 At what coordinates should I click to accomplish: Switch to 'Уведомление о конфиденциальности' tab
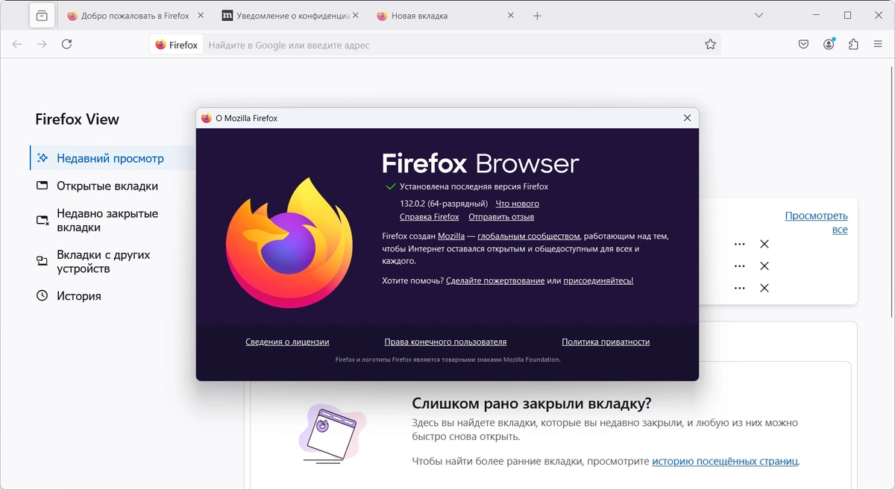pyautogui.click(x=292, y=16)
